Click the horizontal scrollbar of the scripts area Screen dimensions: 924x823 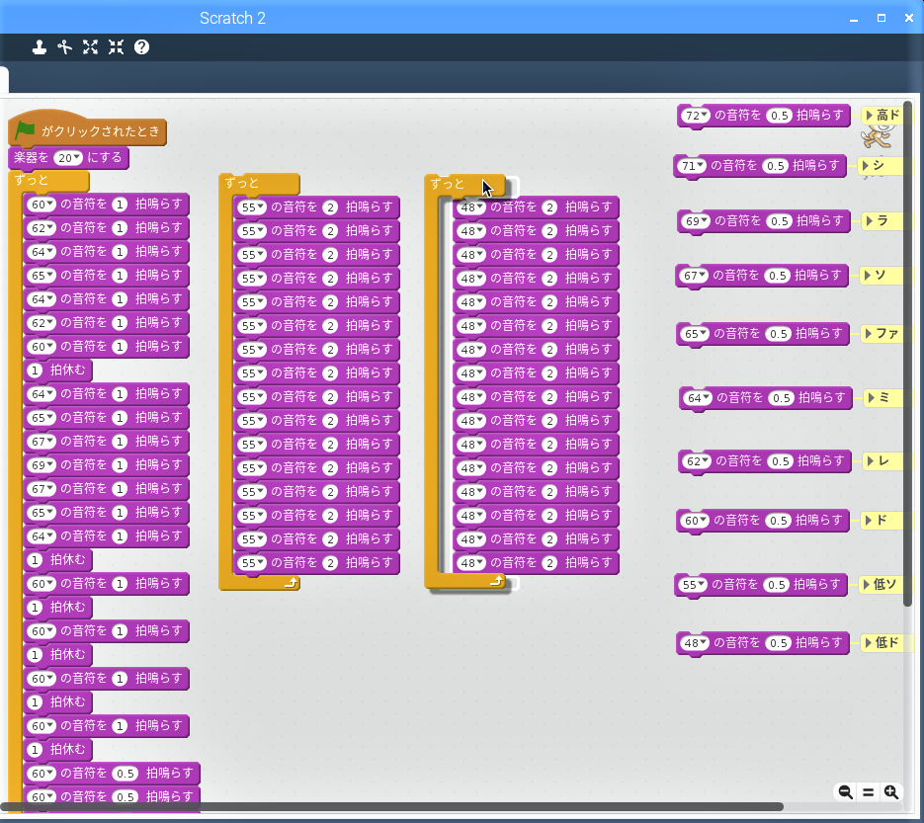point(392,806)
